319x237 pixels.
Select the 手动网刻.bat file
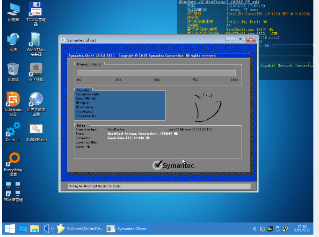[x=36, y=133]
